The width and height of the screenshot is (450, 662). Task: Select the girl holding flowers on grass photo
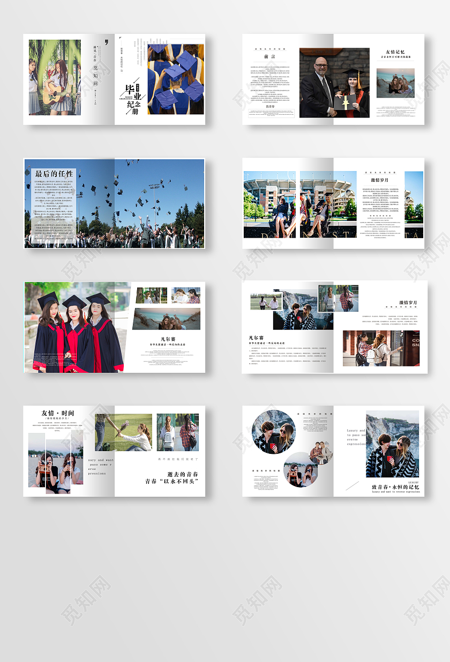[x=123, y=432]
